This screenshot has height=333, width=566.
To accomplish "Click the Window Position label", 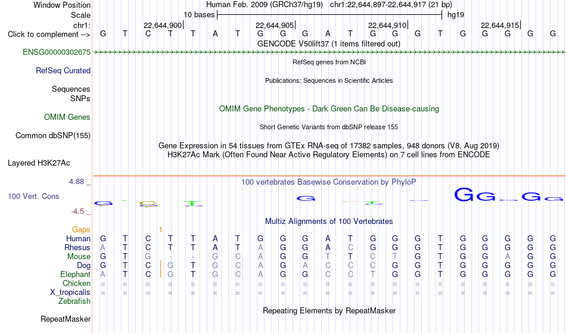I will (62, 5).
